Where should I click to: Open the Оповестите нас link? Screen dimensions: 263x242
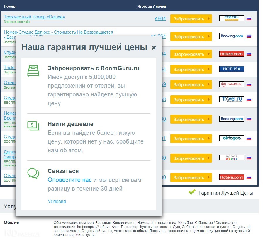(x=70, y=180)
